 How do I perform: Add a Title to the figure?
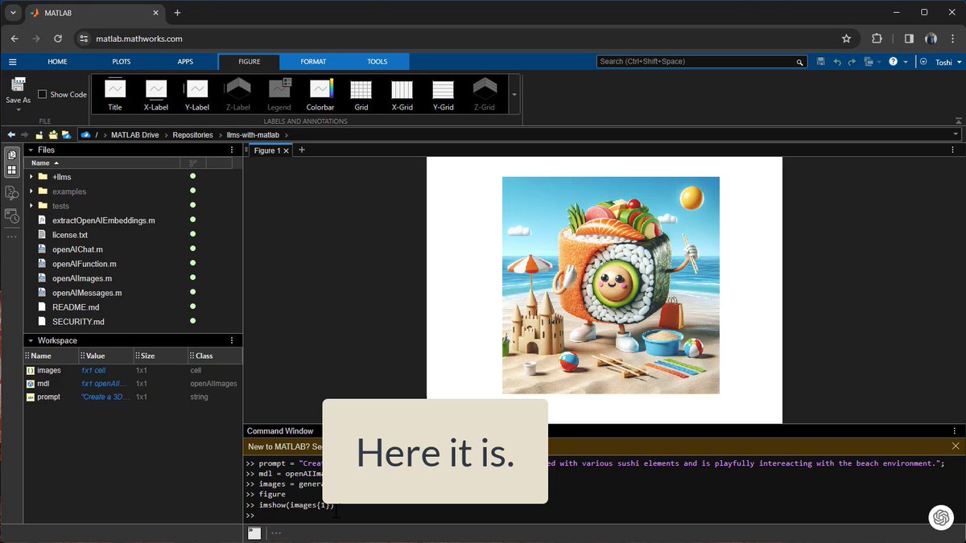click(115, 95)
